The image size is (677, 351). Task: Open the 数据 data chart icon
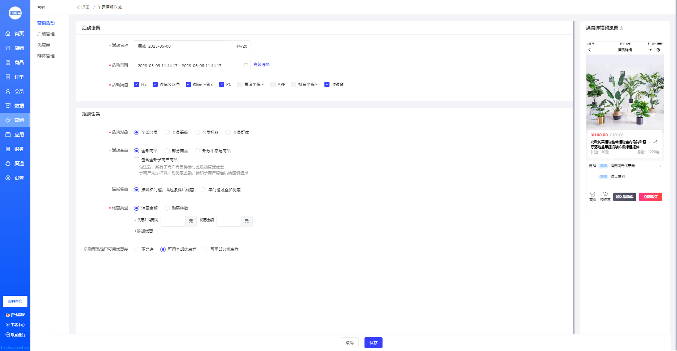pyautogui.click(x=8, y=106)
